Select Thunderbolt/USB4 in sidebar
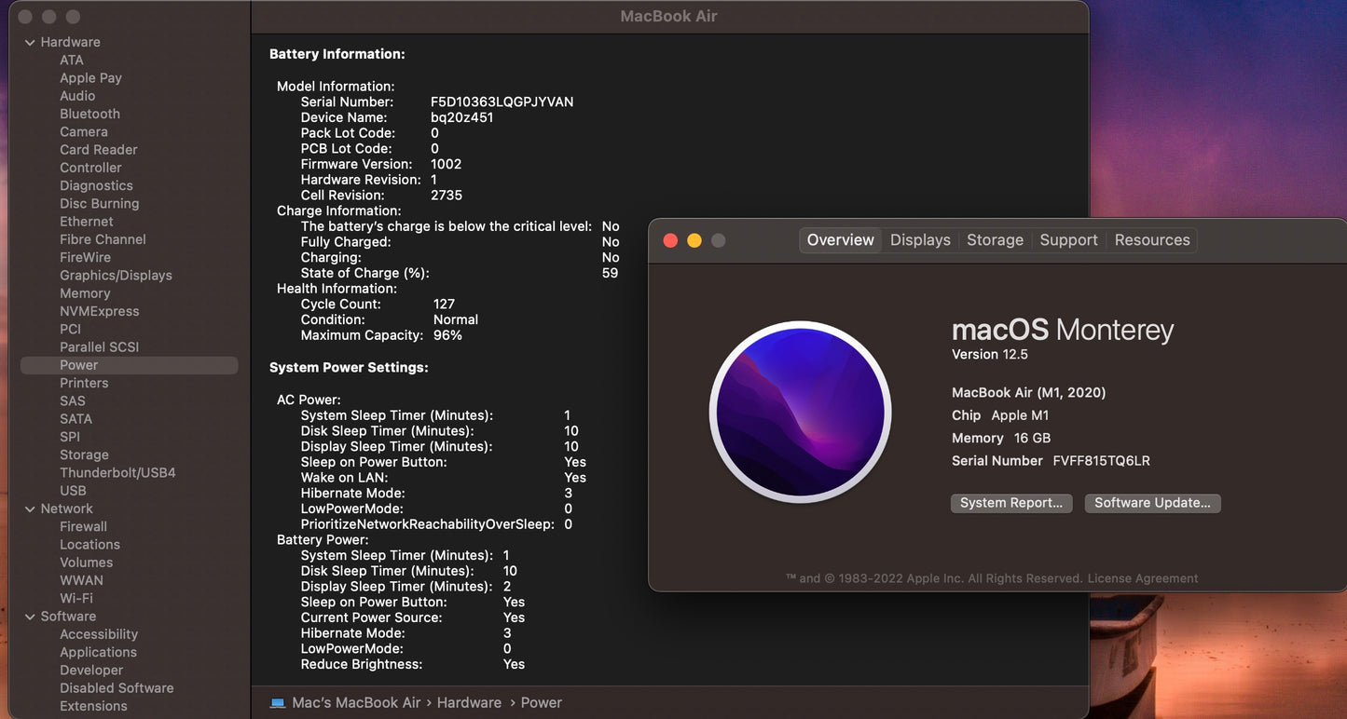1347x719 pixels. (117, 473)
